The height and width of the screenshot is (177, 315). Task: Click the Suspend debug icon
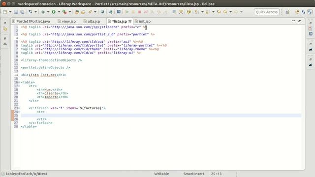[x=133, y=12]
